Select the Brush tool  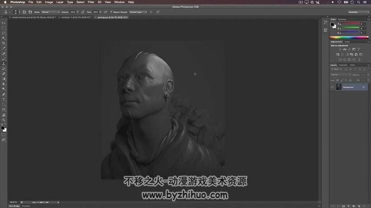[4, 59]
